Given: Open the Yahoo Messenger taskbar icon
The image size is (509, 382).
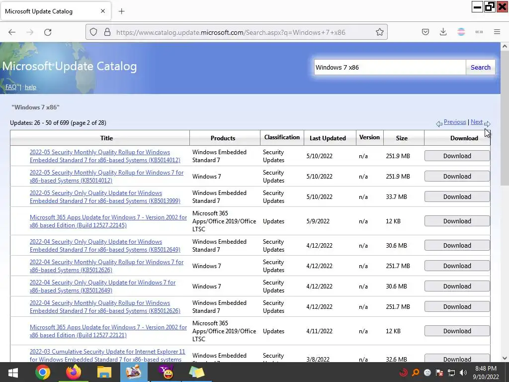Looking at the screenshot, I should [x=166, y=372].
